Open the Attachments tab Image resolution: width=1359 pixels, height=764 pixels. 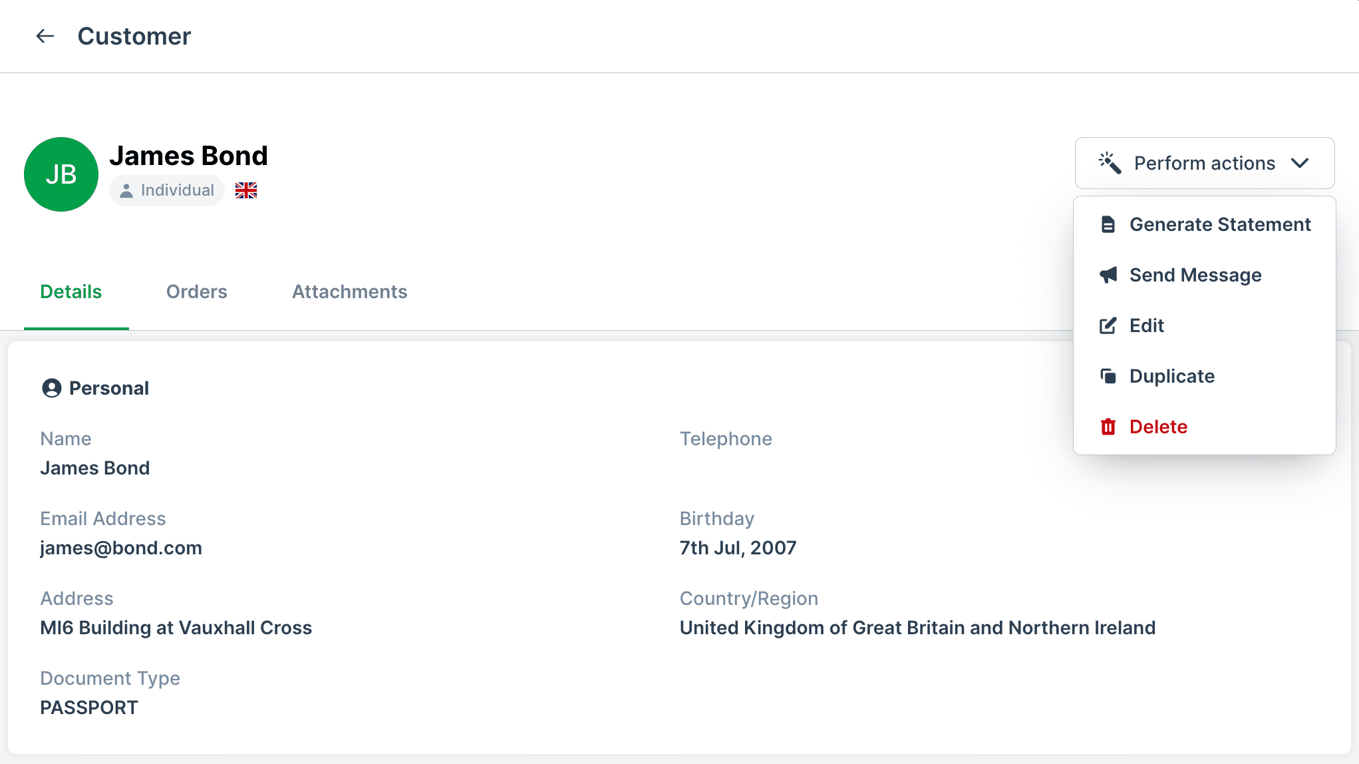350,292
